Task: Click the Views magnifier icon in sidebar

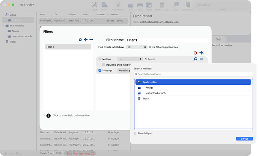Action: pos(7,15)
